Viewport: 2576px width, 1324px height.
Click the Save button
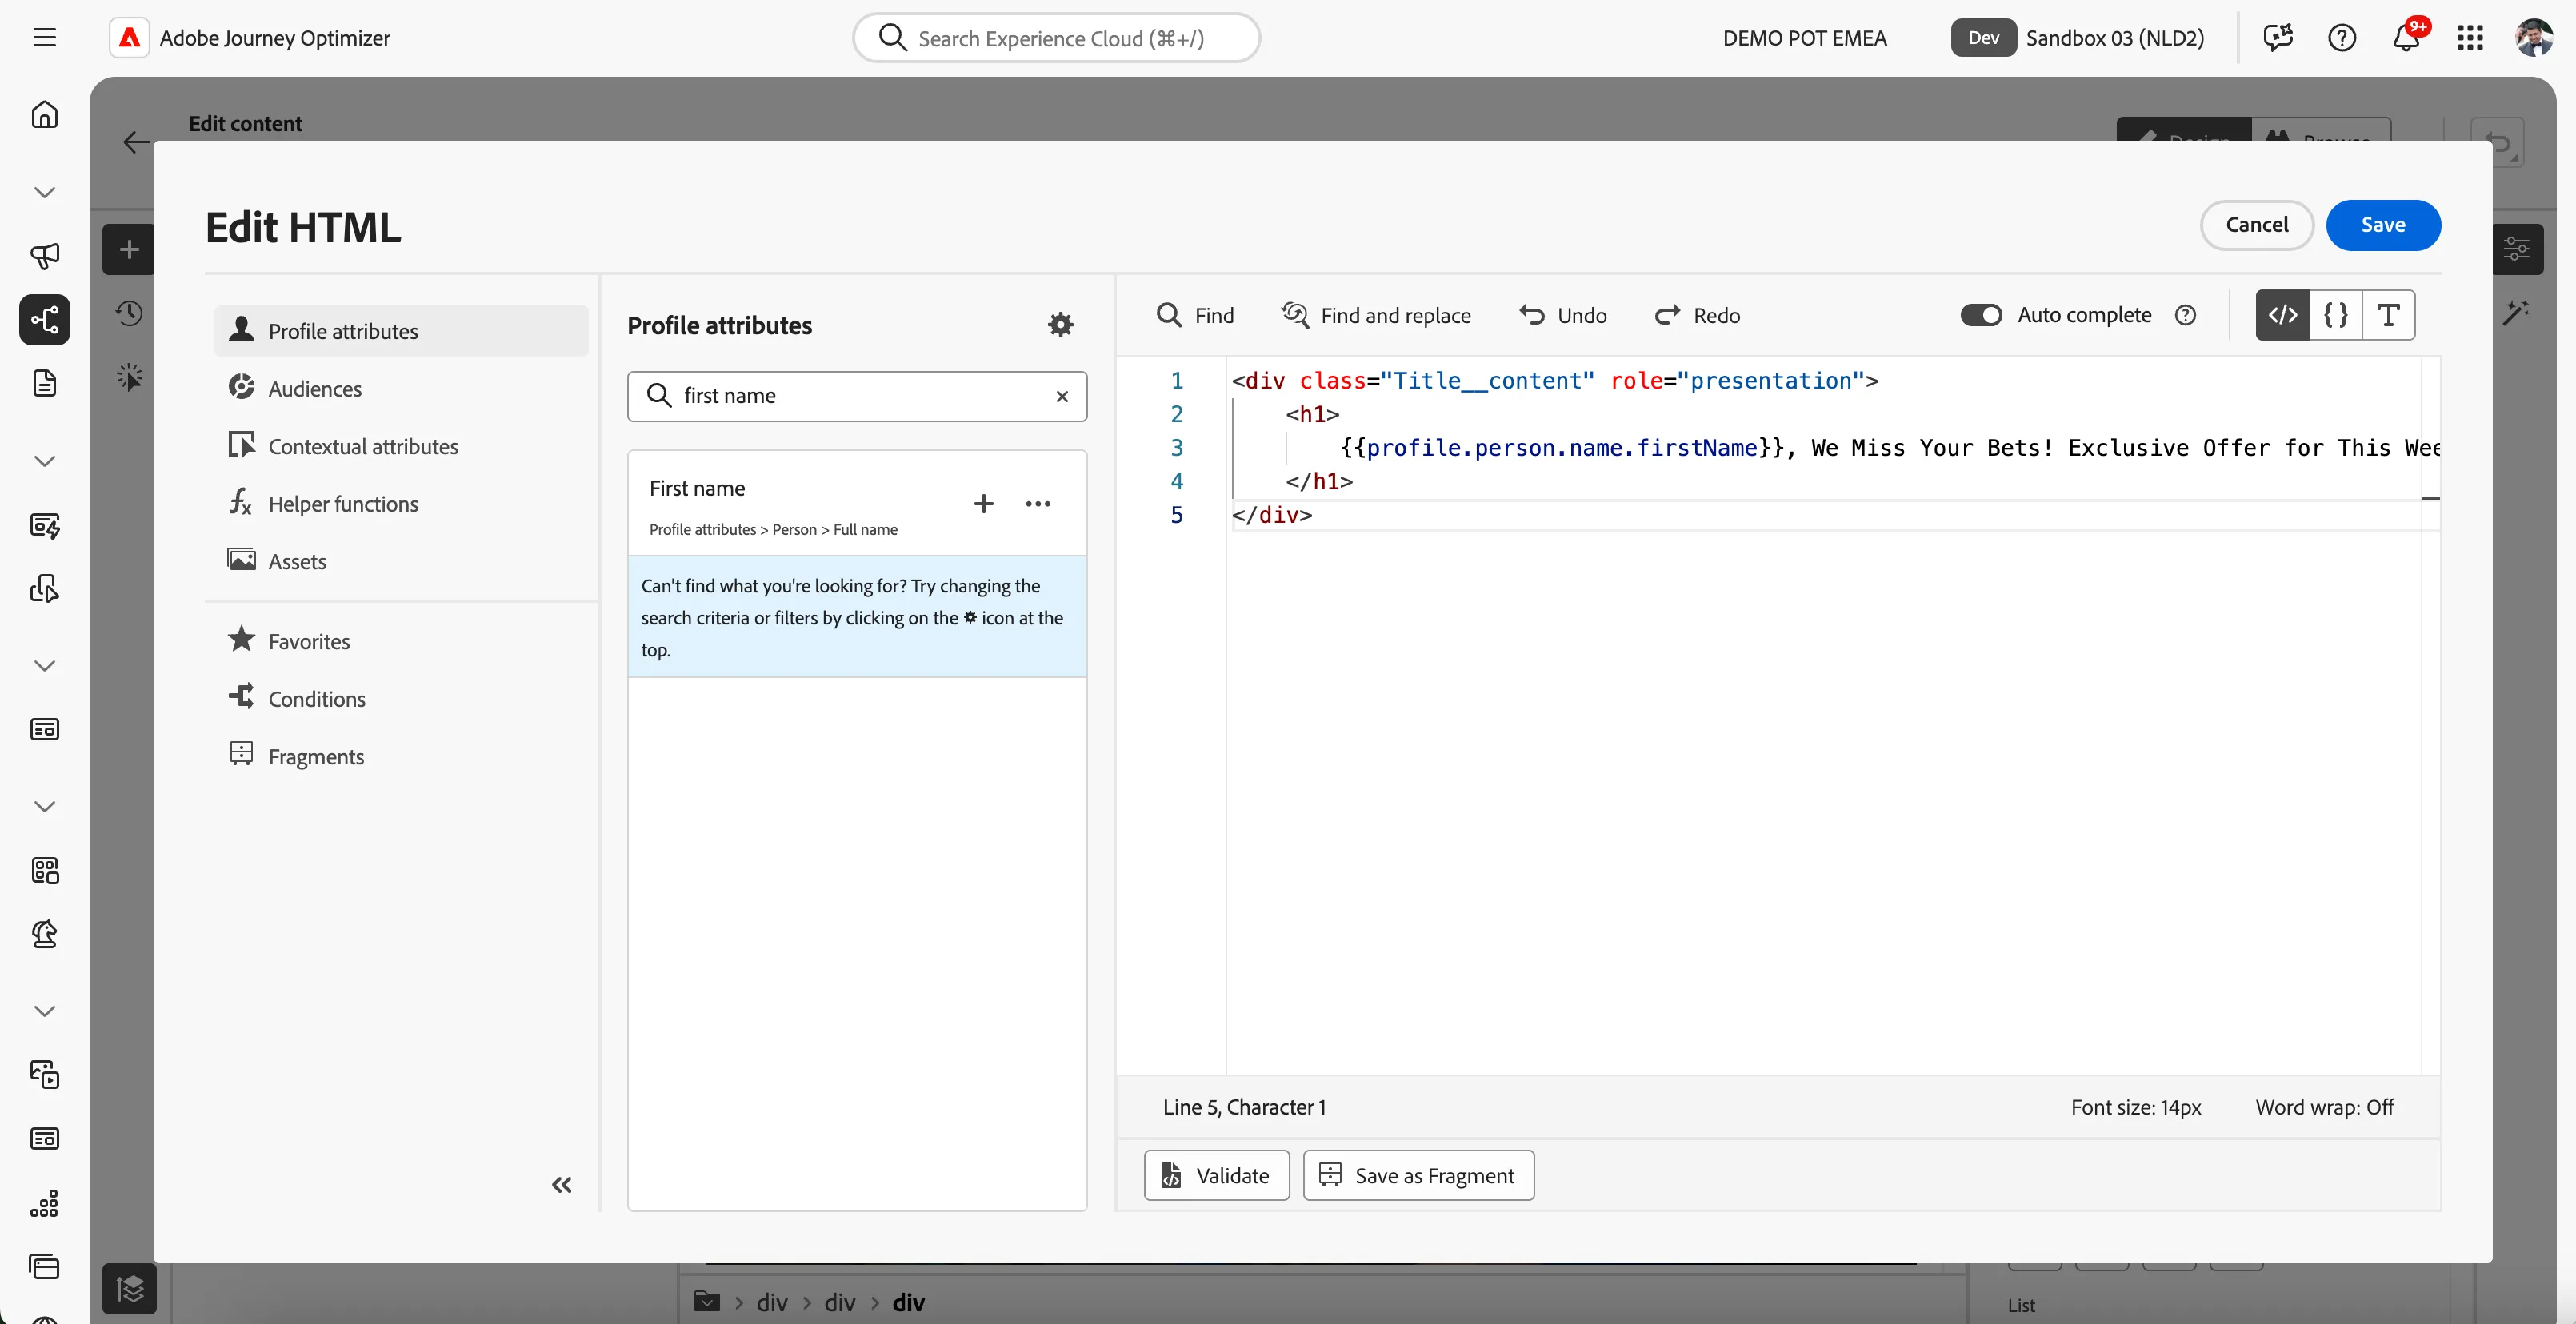point(2383,225)
